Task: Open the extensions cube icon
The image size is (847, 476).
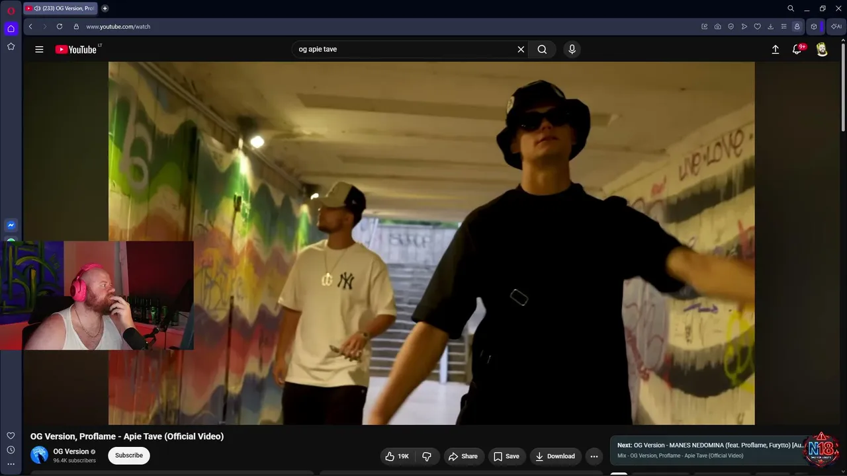Action: [815, 26]
